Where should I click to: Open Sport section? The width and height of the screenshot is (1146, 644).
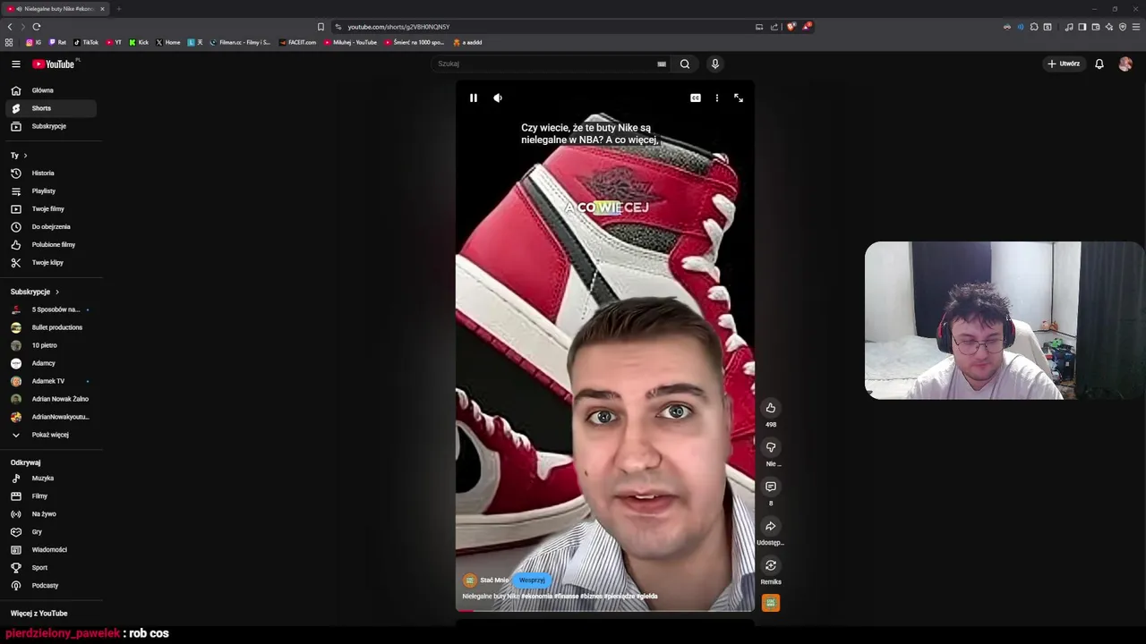(51, 567)
